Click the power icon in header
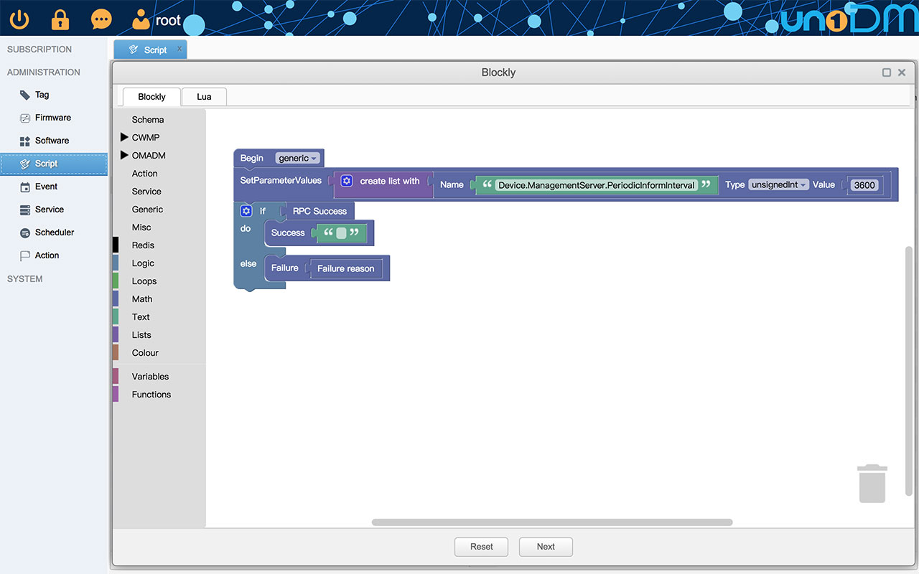The width and height of the screenshot is (919, 574). click(x=19, y=19)
